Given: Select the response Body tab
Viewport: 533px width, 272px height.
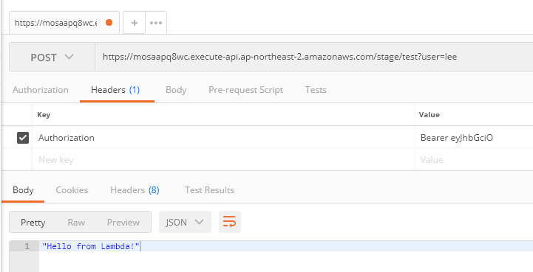Looking at the screenshot, I should (23, 190).
